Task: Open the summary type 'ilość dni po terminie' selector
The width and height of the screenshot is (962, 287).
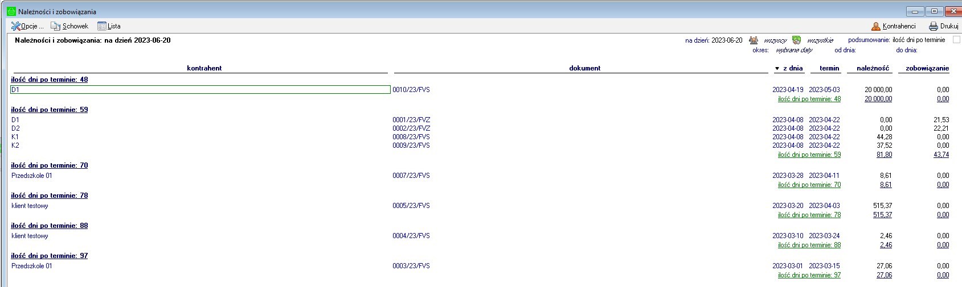Action: [x=918, y=40]
